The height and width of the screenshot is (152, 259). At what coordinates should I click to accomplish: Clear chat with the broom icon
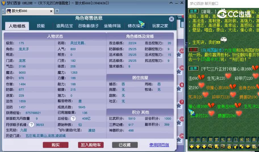[x=235, y=146]
